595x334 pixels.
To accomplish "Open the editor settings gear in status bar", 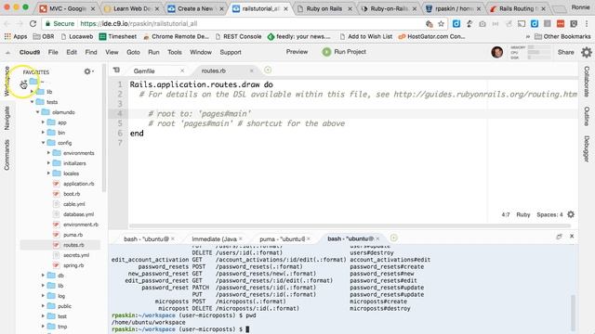I will point(571,214).
